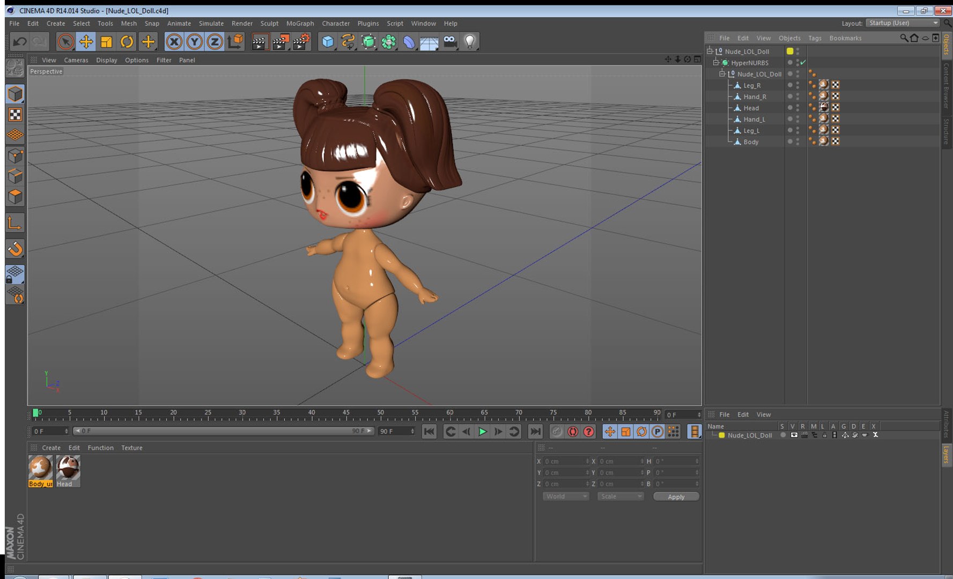
Task: Open the Spline pen tool icon
Action: (348, 42)
